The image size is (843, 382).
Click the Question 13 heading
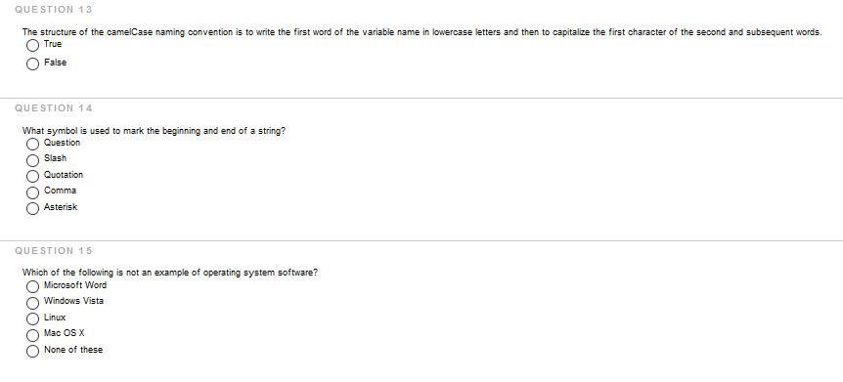[54, 10]
